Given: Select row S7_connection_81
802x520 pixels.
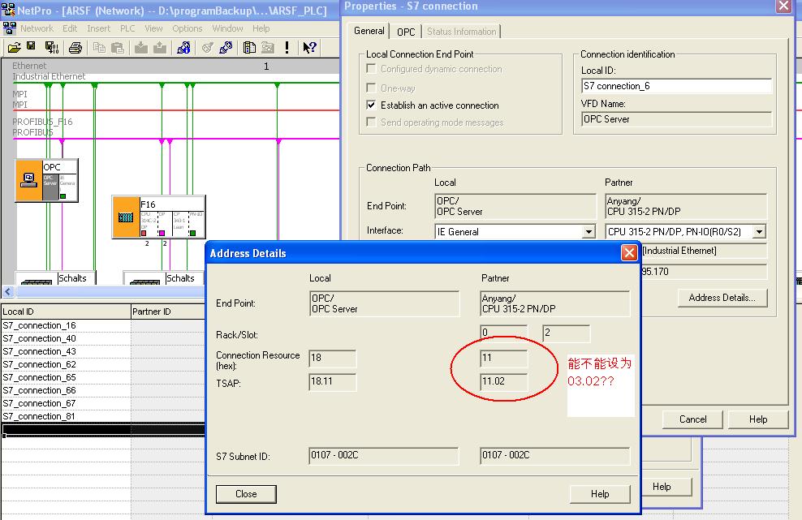Looking at the screenshot, I should click(x=66, y=416).
